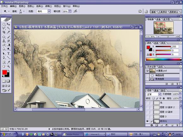
Task: Select the Eyedropper tool
Action: coord(9,62)
